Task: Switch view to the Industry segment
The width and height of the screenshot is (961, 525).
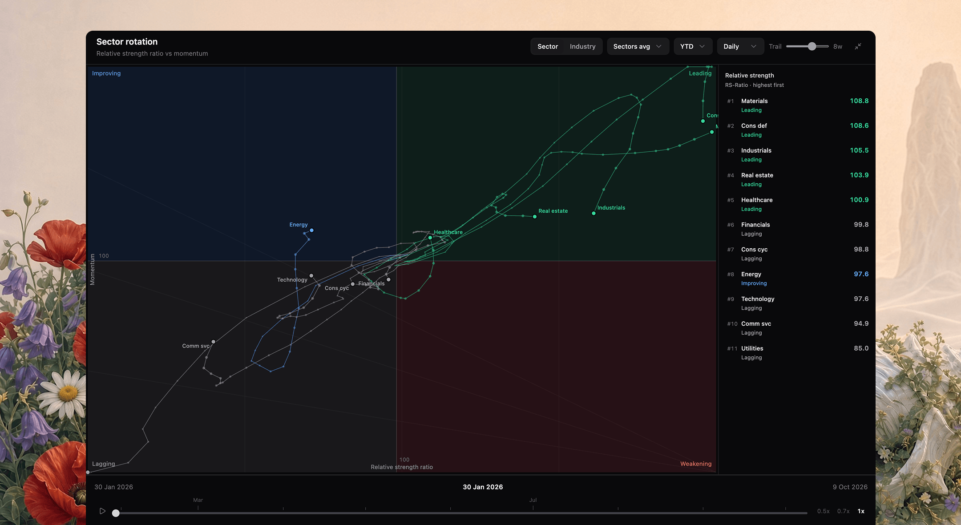Action: (582, 46)
